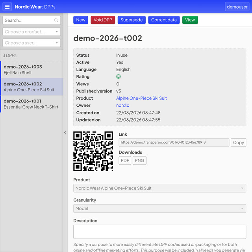Copy the DPP link

(238, 143)
